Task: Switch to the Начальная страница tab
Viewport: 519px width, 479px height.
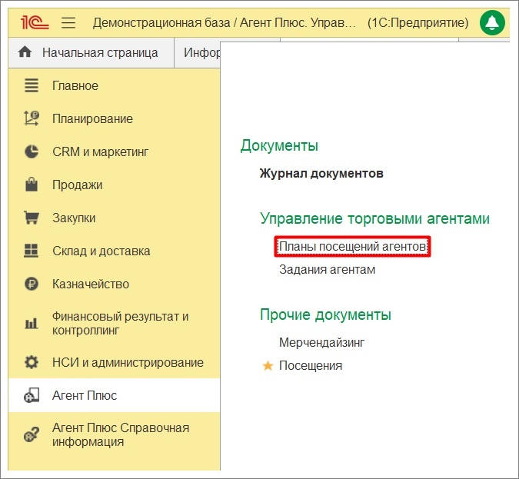Action: [x=91, y=52]
